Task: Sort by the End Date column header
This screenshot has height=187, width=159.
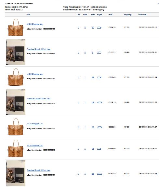Action: coord(142,15)
